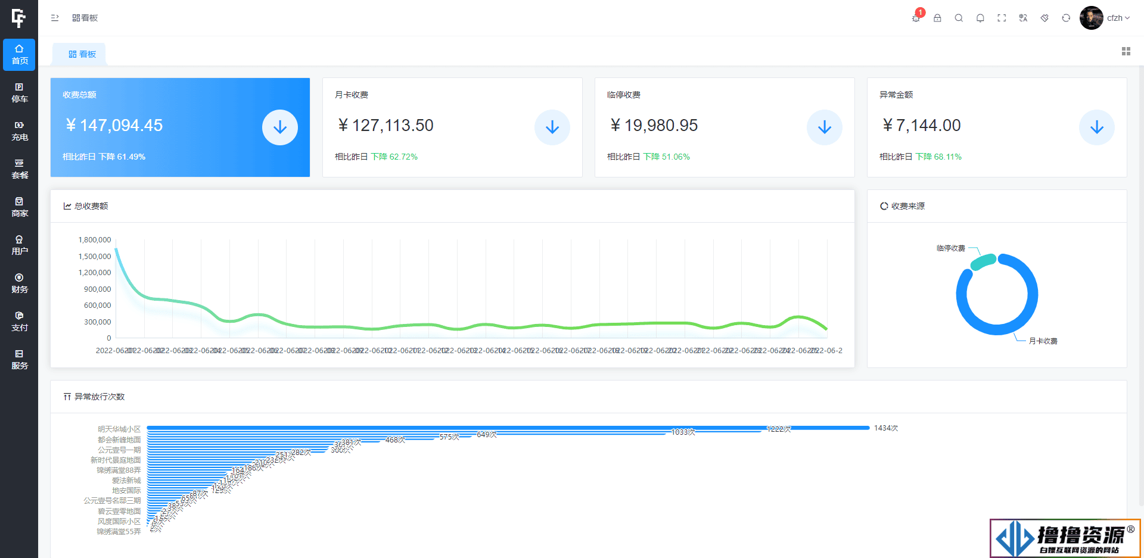The height and width of the screenshot is (558, 1144).
Task: Open the tab options grid icon
Action: tap(1126, 52)
